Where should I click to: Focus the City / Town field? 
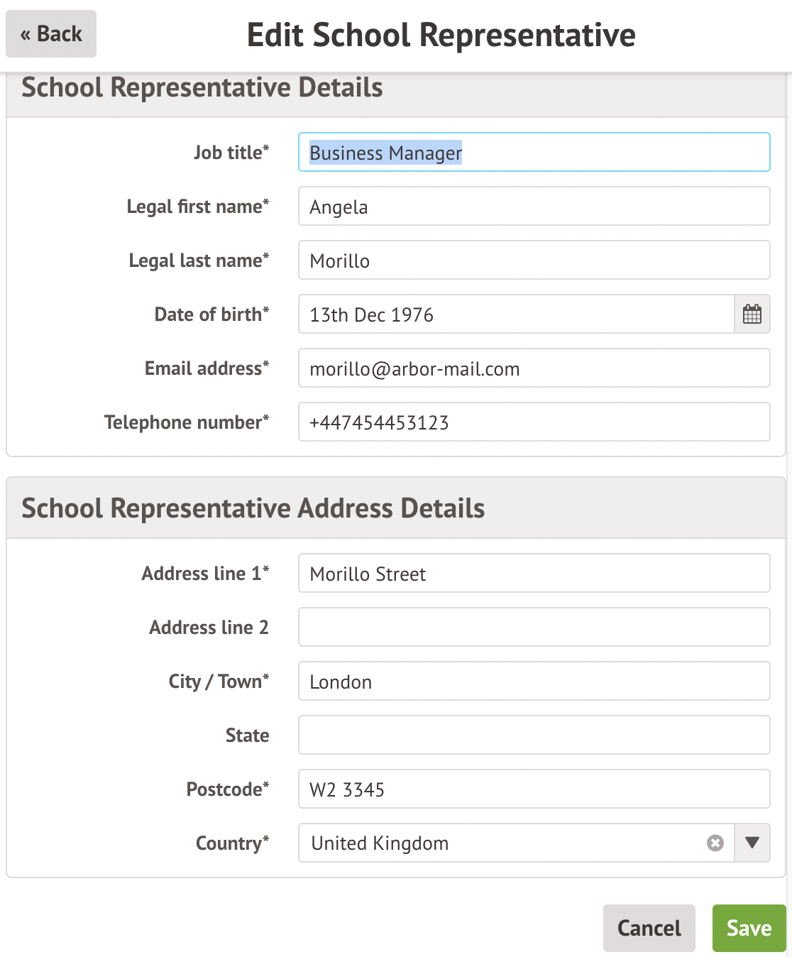(x=534, y=682)
